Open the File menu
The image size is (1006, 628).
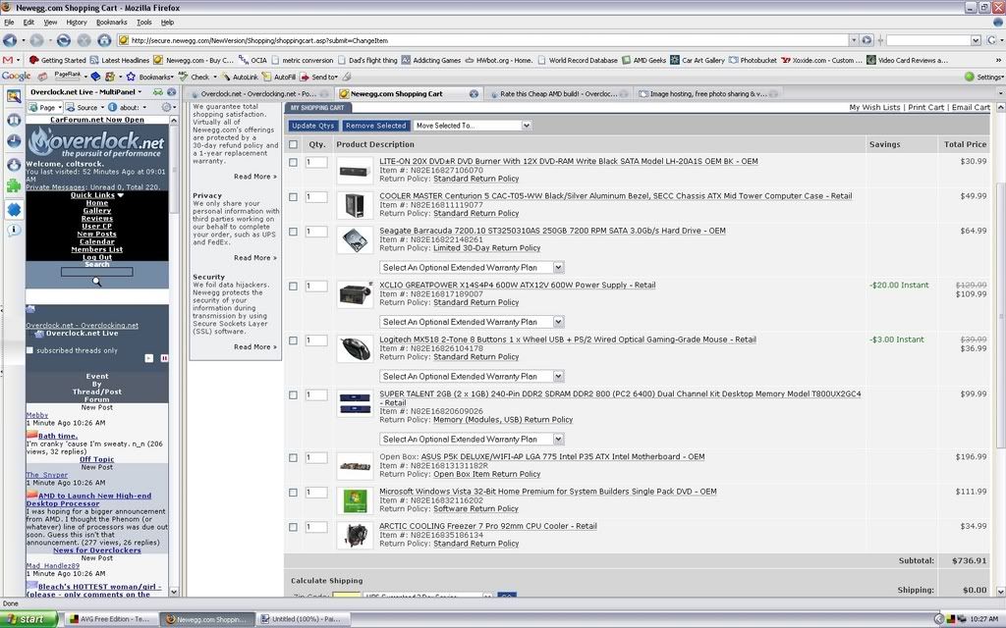(x=9, y=23)
